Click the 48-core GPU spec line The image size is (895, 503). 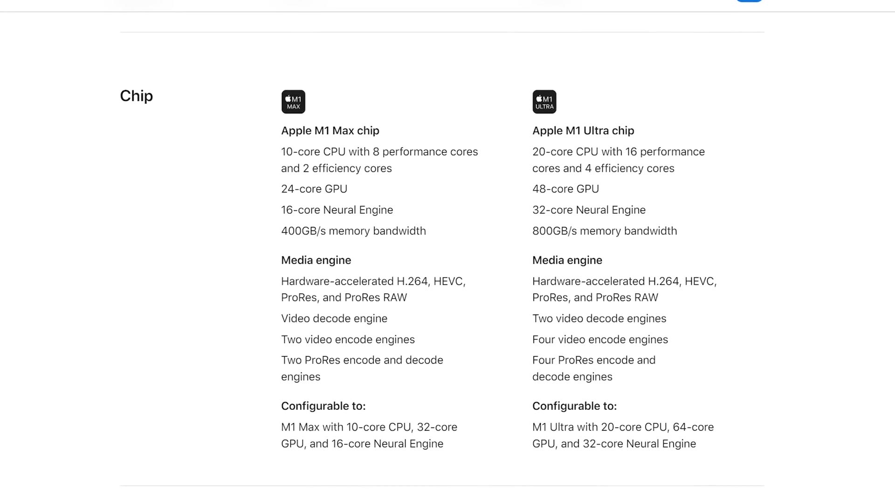(565, 189)
